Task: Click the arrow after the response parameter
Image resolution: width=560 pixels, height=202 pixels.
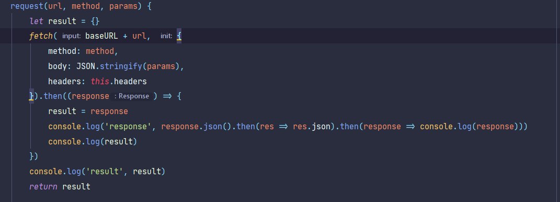Action: pos(167,96)
